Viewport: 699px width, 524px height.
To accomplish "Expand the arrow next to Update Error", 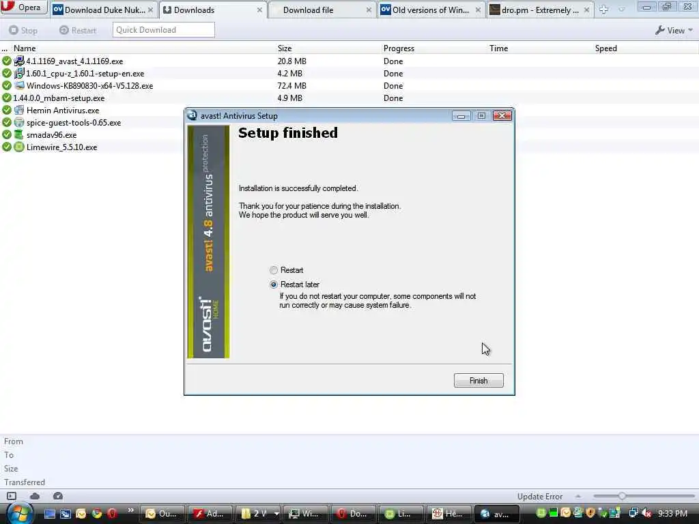I will coord(577,496).
